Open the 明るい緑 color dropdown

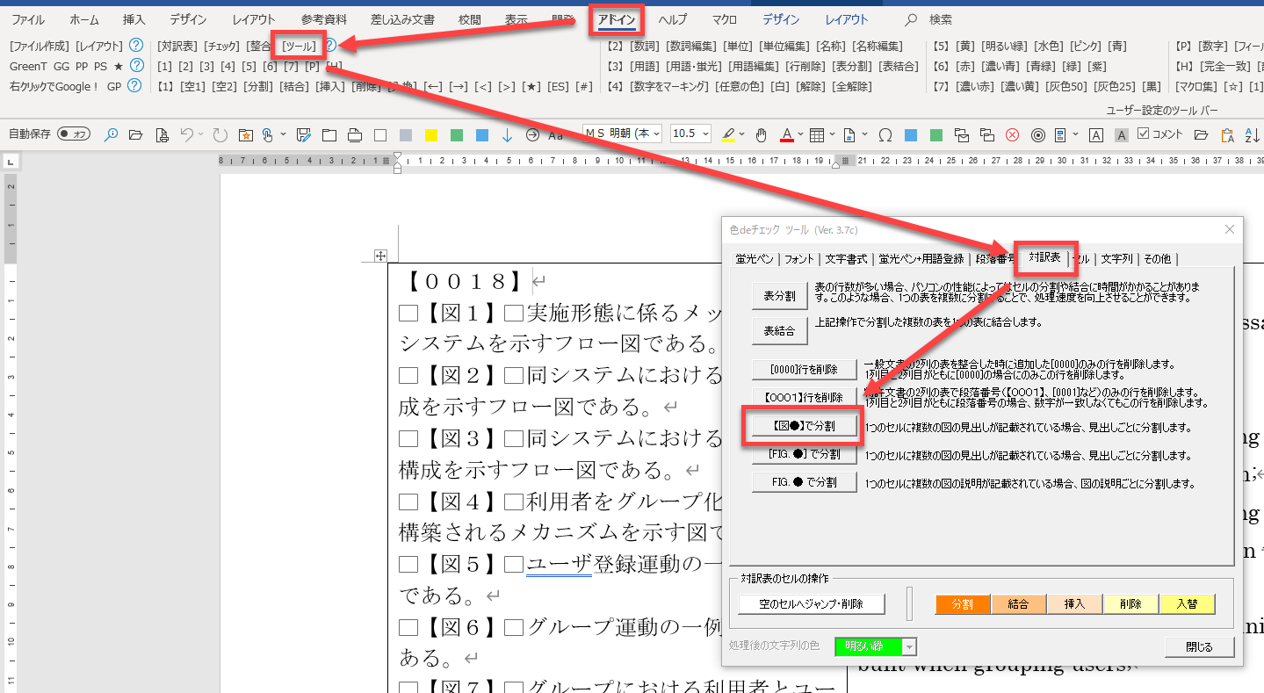coord(909,646)
